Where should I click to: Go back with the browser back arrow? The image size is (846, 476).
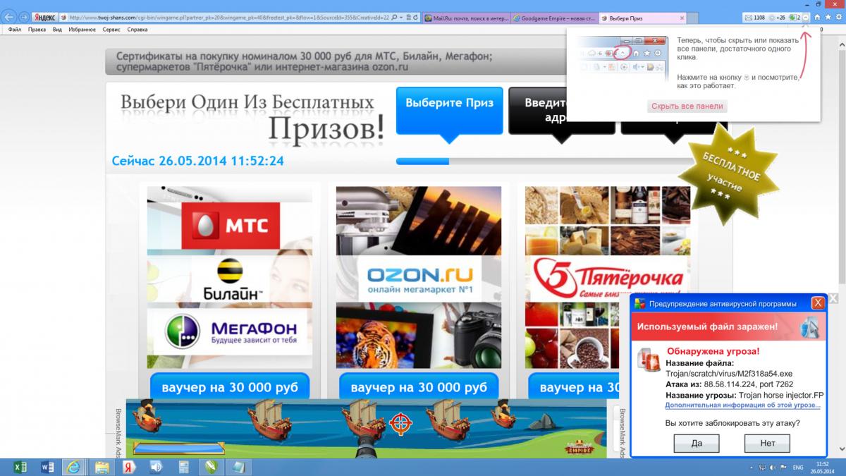click(9, 16)
